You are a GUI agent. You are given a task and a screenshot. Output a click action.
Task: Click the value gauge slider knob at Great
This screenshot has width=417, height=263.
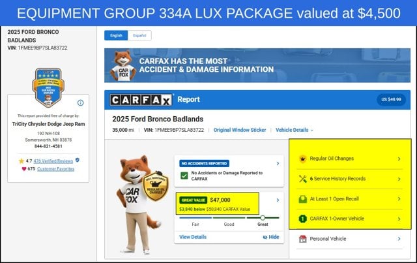tap(263, 218)
